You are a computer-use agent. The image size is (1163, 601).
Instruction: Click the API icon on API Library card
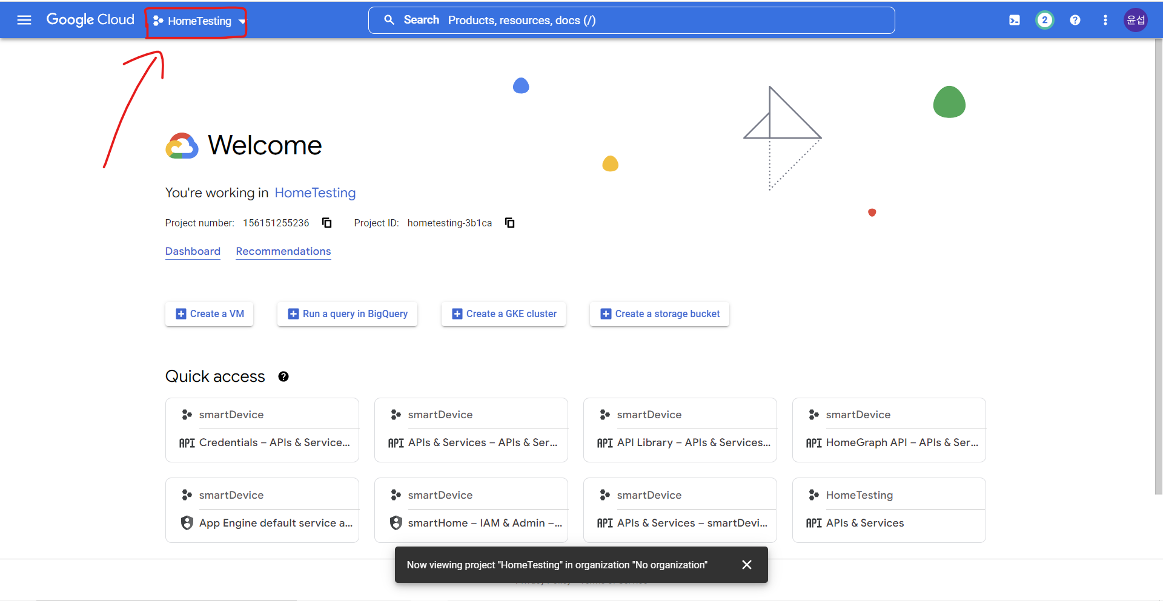(x=605, y=443)
